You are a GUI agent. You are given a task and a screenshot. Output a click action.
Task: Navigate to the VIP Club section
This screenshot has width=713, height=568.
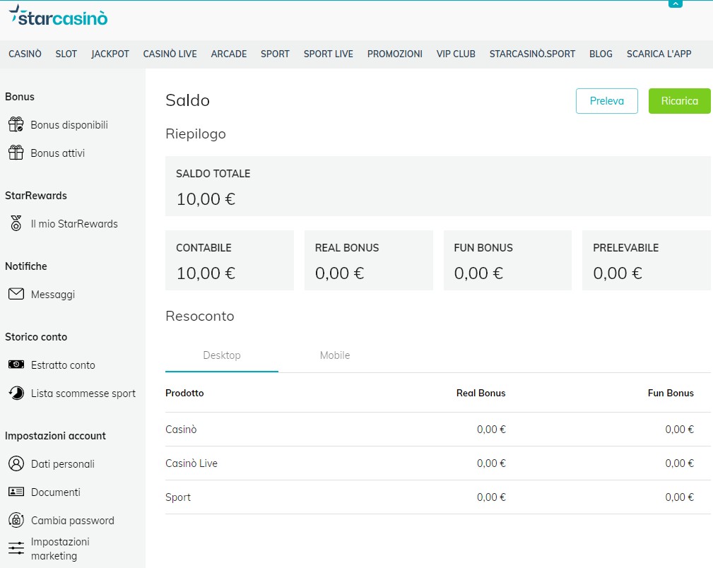(x=456, y=54)
